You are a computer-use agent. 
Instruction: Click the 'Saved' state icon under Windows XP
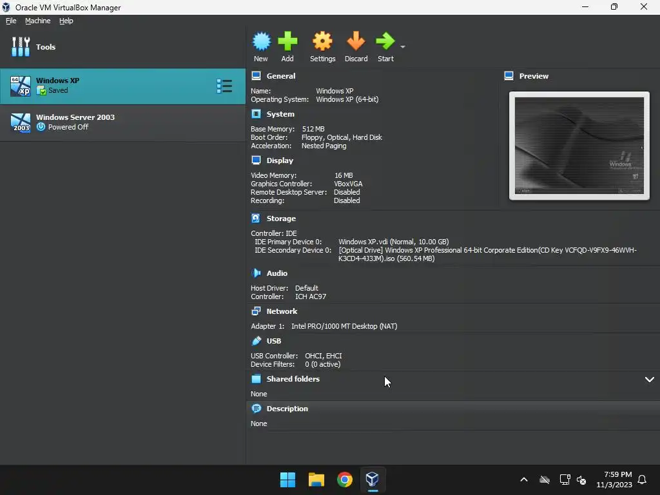point(41,90)
